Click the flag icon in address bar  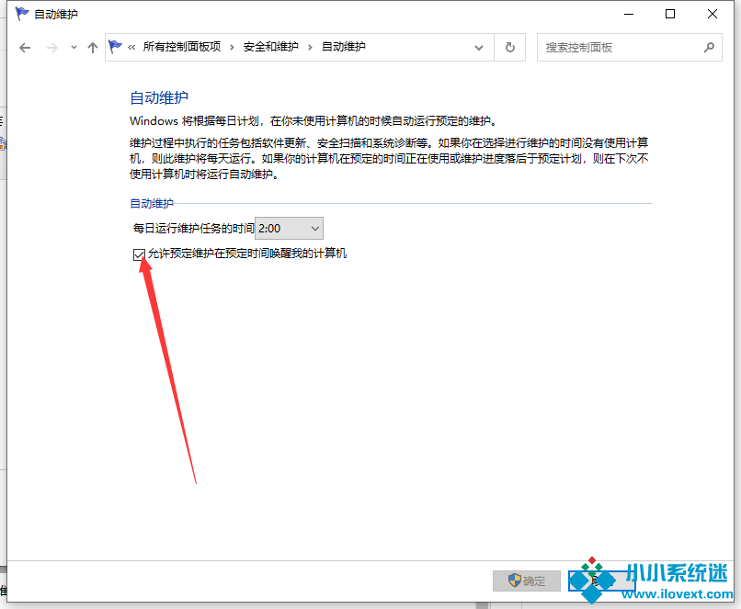tap(115, 46)
